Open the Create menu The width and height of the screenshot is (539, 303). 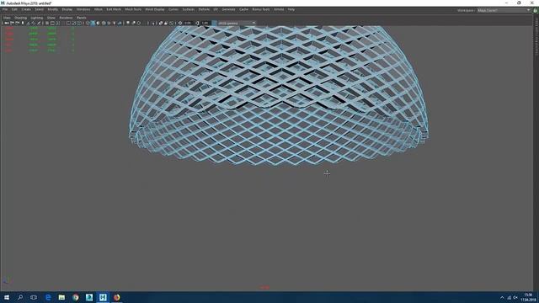coord(26,9)
